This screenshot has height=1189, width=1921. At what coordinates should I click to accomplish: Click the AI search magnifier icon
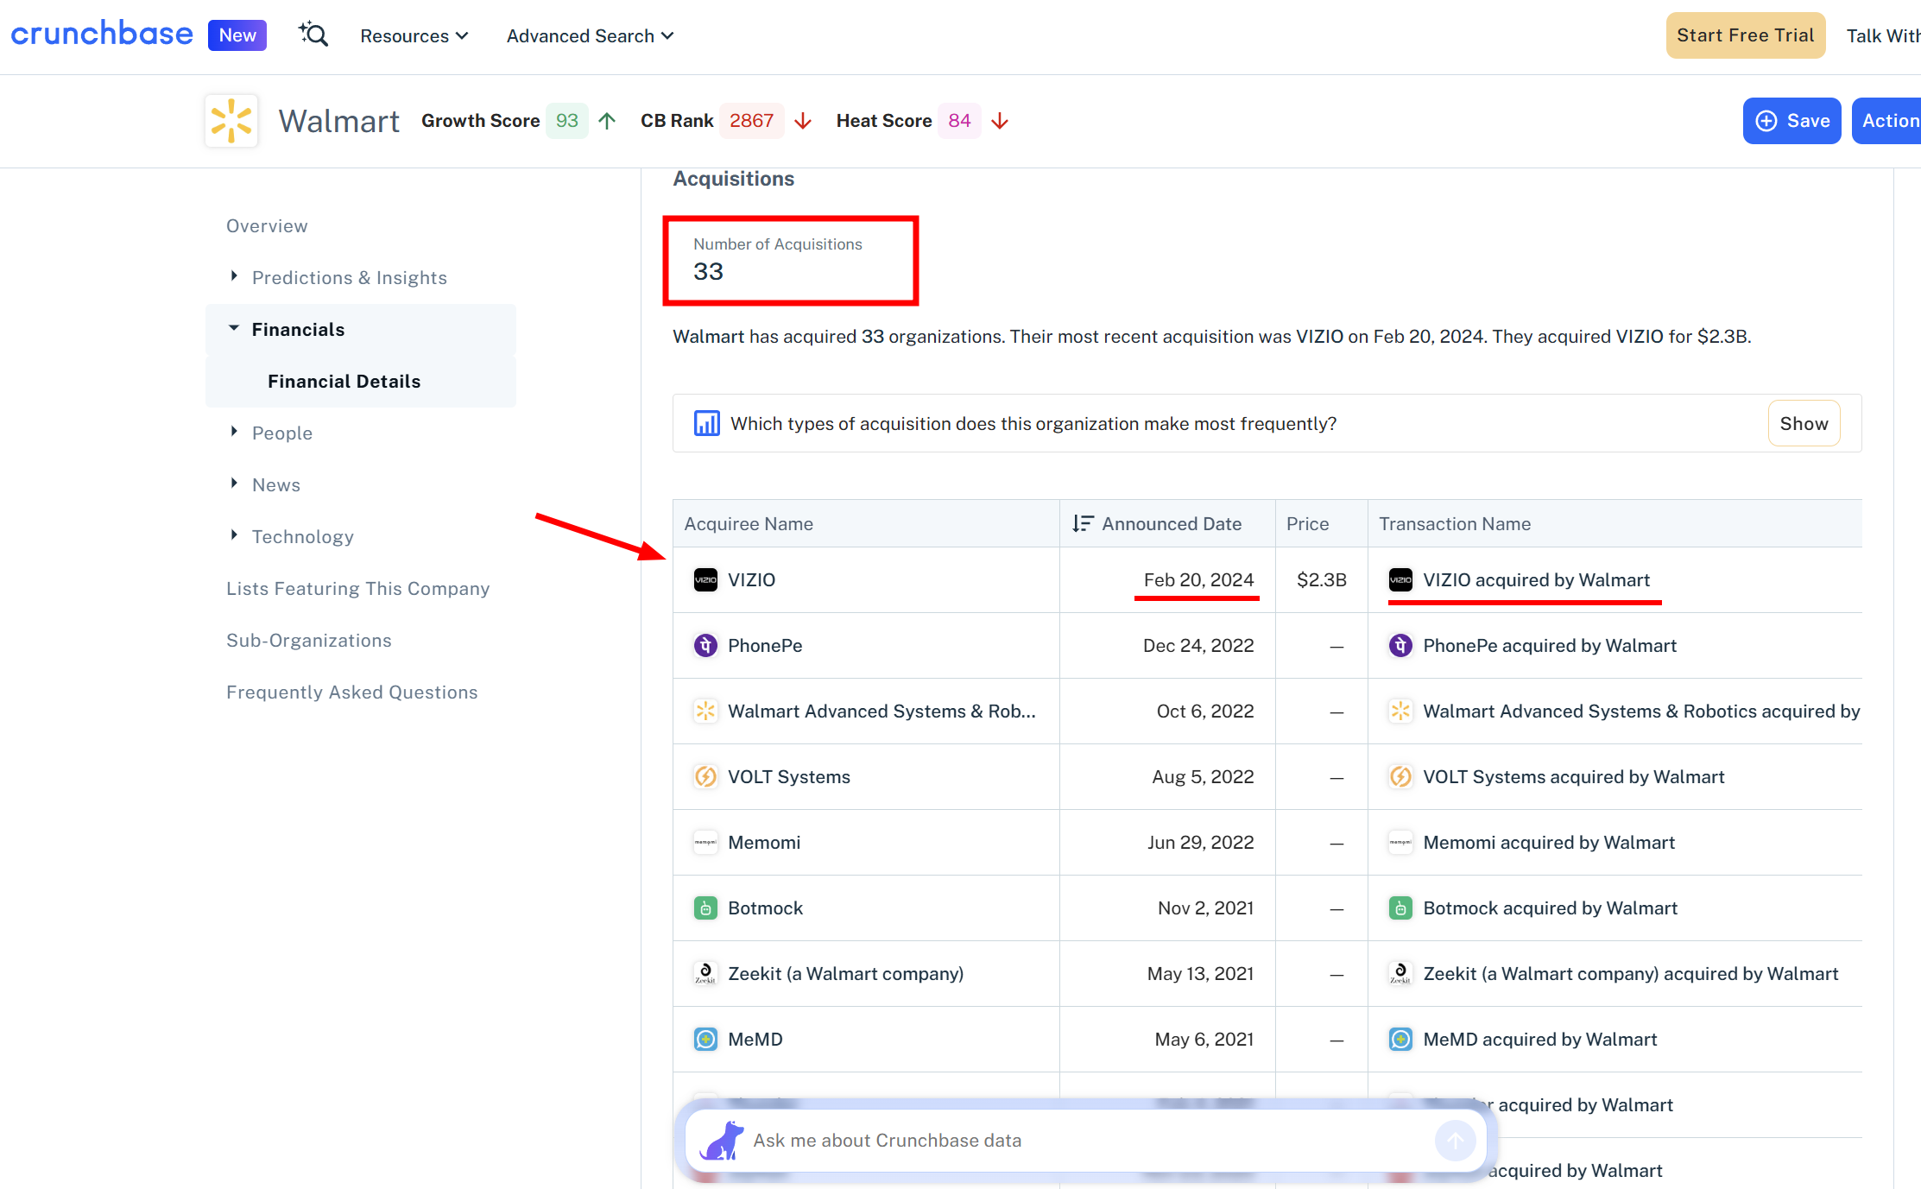point(313,35)
